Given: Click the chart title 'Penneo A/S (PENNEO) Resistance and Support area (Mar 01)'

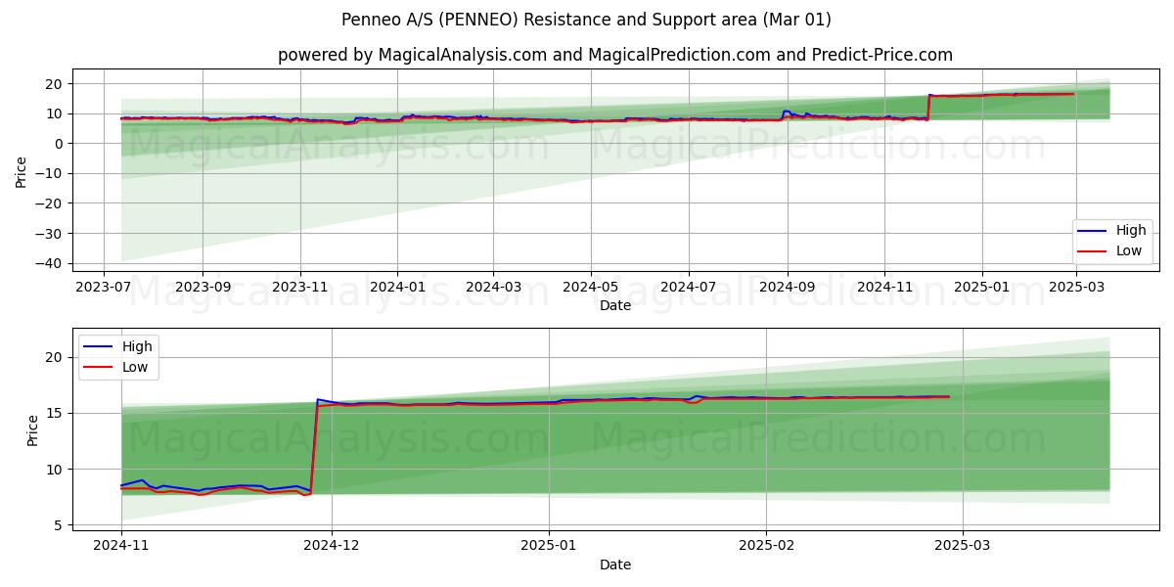Looking at the screenshot, I should (x=587, y=20).
